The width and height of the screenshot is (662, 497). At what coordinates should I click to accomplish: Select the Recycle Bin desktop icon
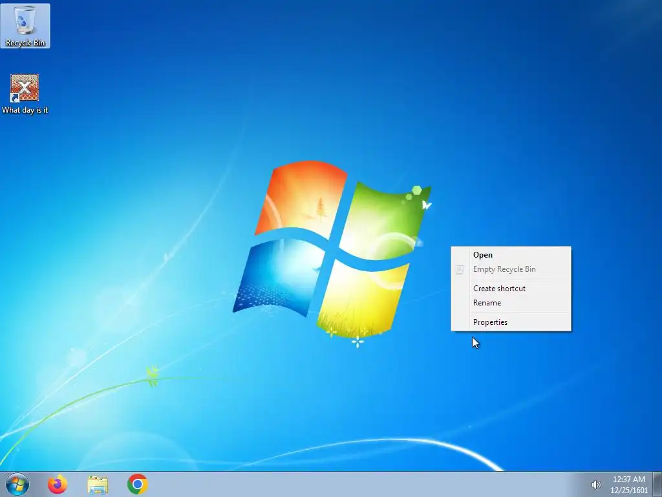[25, 26]
